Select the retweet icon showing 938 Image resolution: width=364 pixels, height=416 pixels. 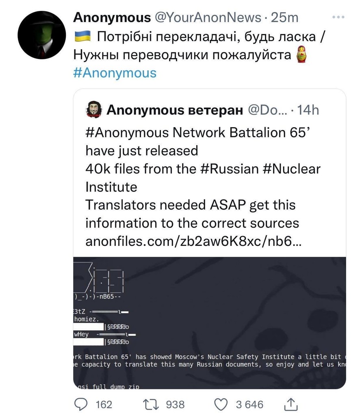pos(151,404)
